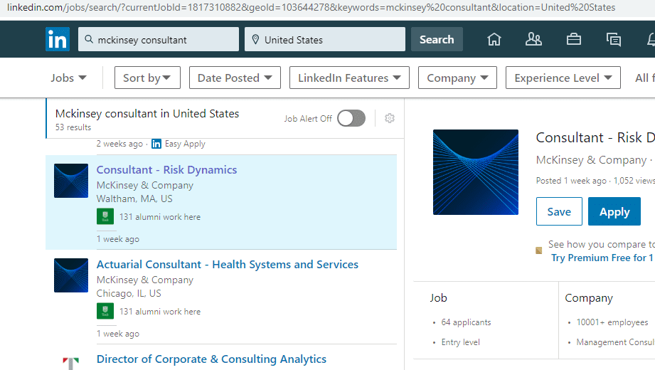Click McKinsey logo beside Actuarial Consultant listing
Viewport: 655px width, 370px height.
click(71, 275)
